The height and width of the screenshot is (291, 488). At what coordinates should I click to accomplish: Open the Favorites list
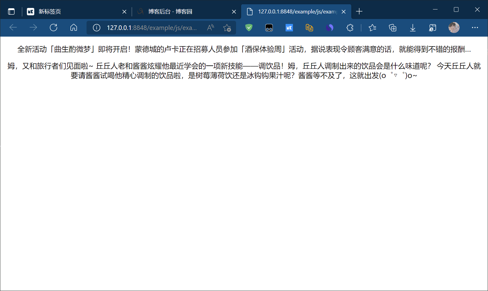click(372, 28)
